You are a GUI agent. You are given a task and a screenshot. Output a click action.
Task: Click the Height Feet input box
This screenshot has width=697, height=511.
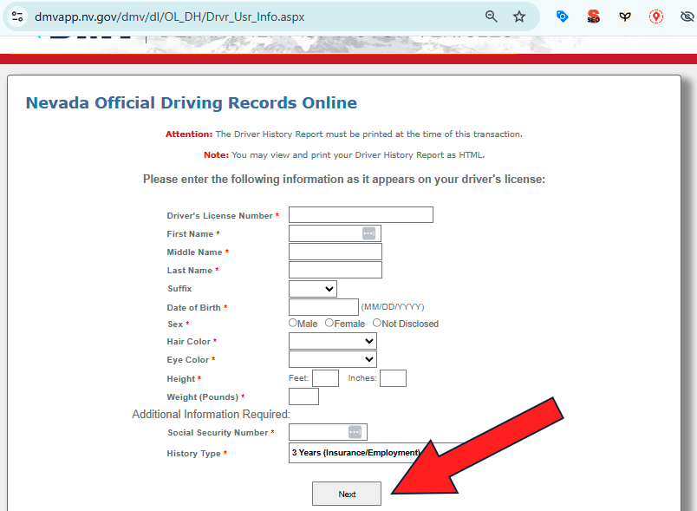click(325, 378)
